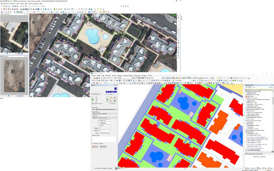
Task: Toggle Error checkbox beside Revisado
Action: pos(100,144)
